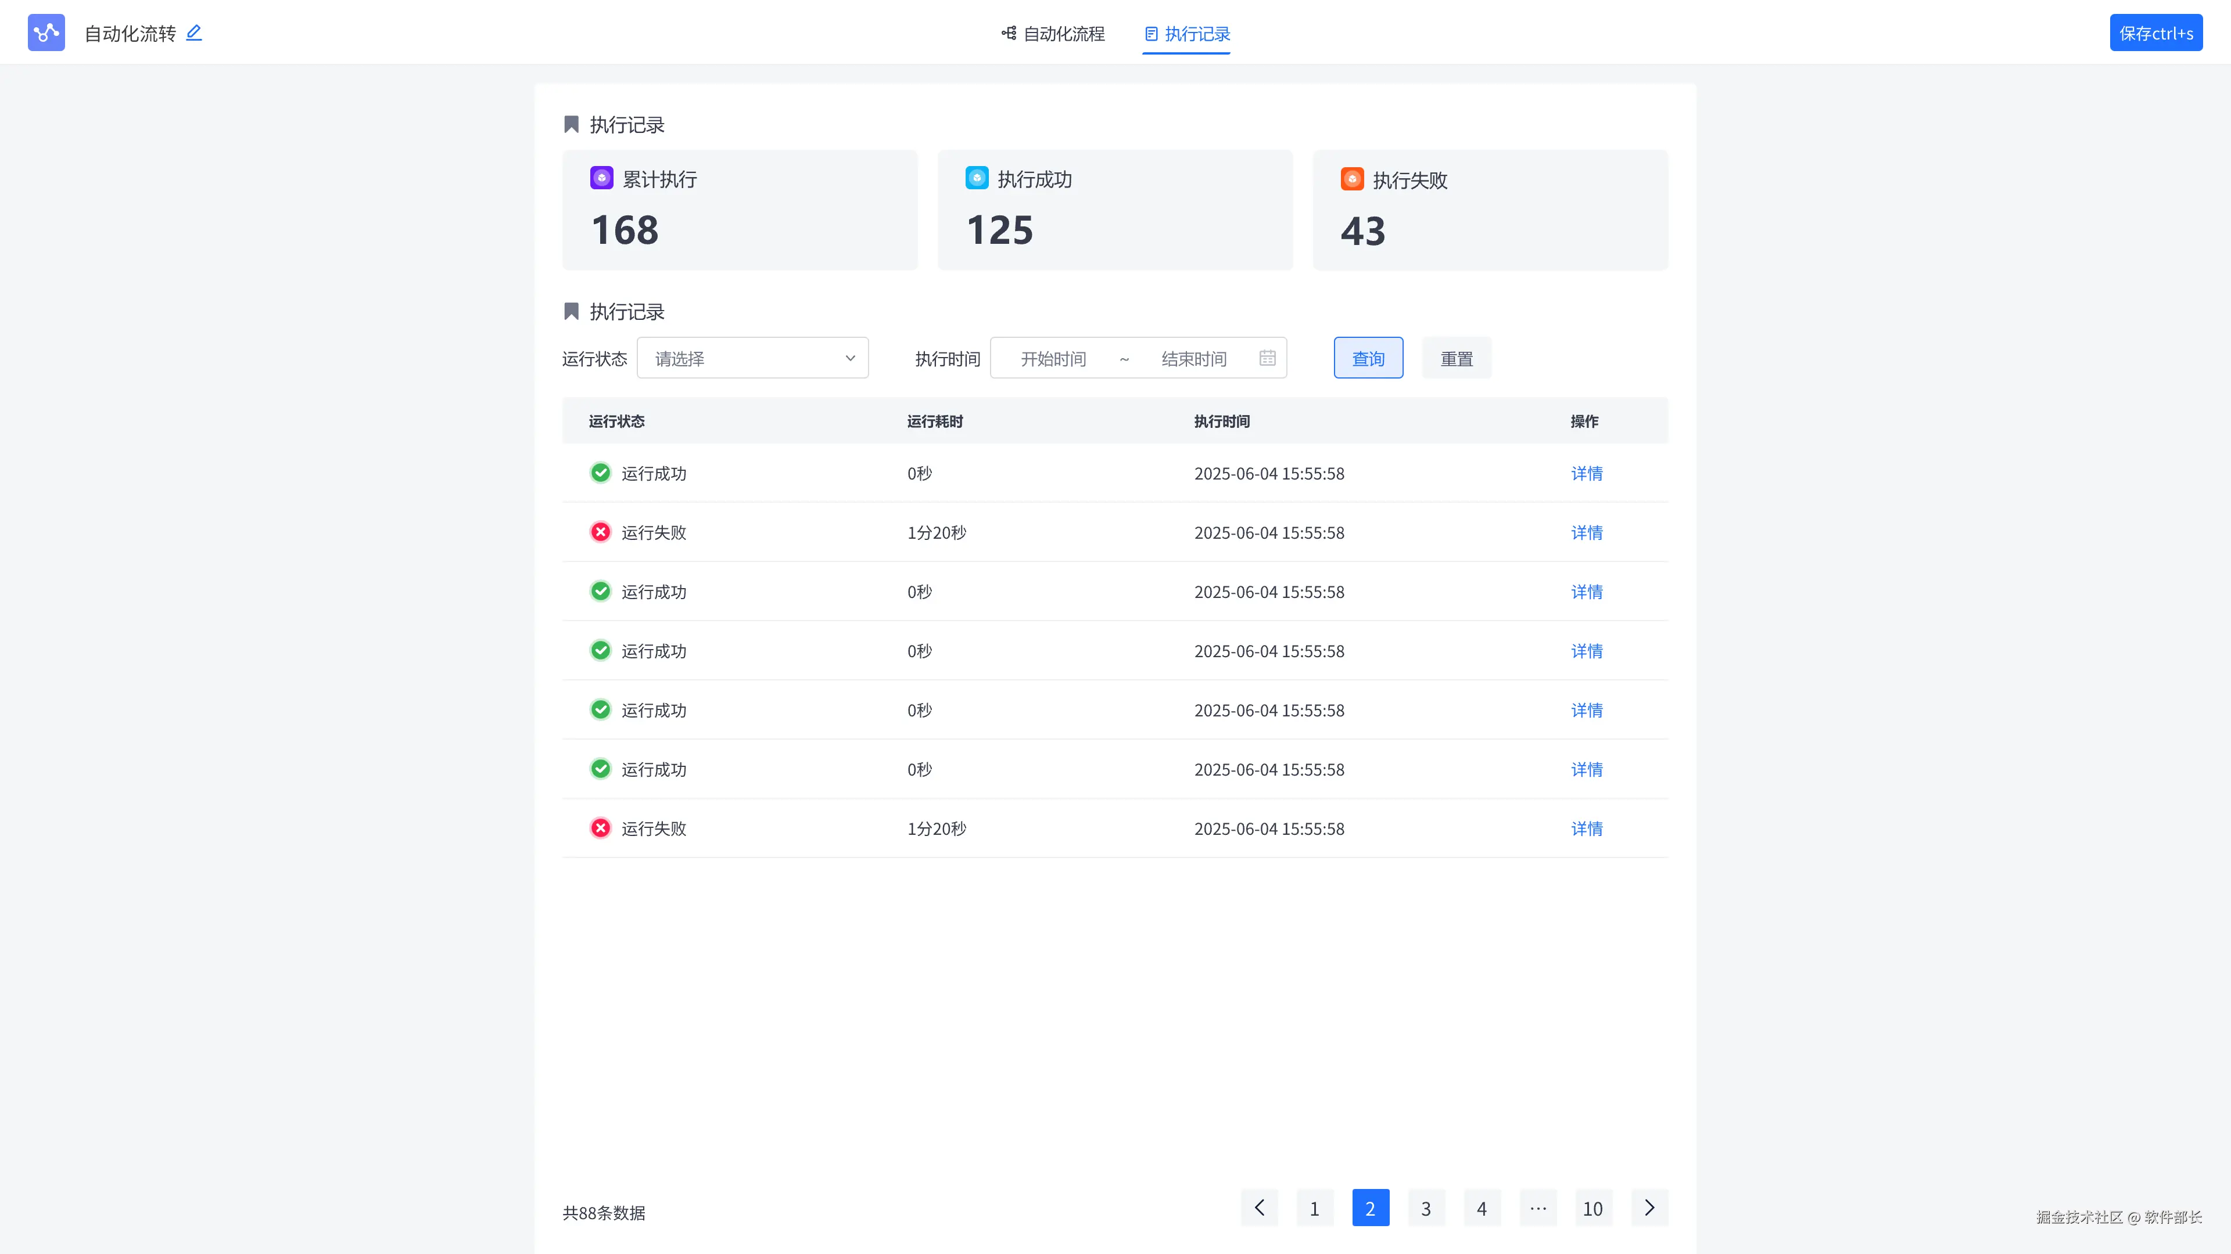Switch to the 自动化流程 tab
This screenshot has width=2231, height=1254.
(1053, 34)
